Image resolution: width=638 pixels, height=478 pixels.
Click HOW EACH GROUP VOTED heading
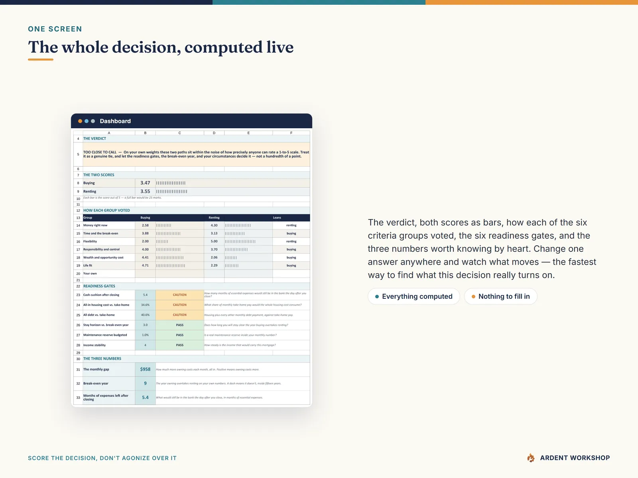106,210
